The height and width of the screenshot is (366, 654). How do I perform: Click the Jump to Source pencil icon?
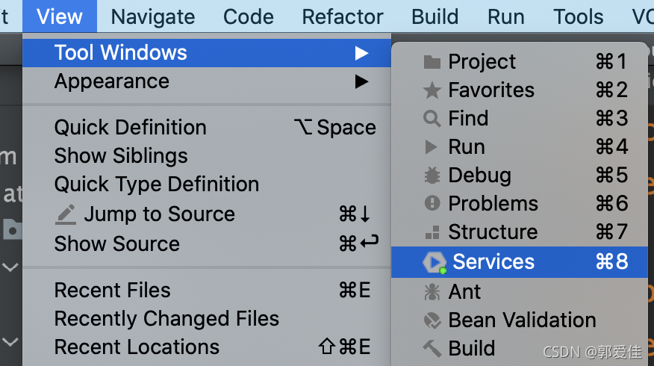(66, 215)
